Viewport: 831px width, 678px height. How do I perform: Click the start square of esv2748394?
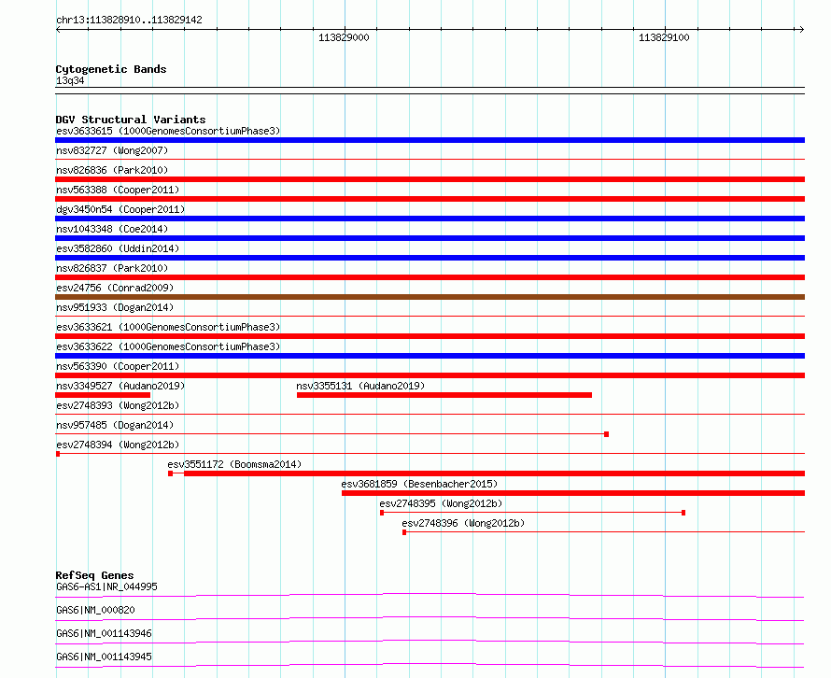tap(58, 454)
